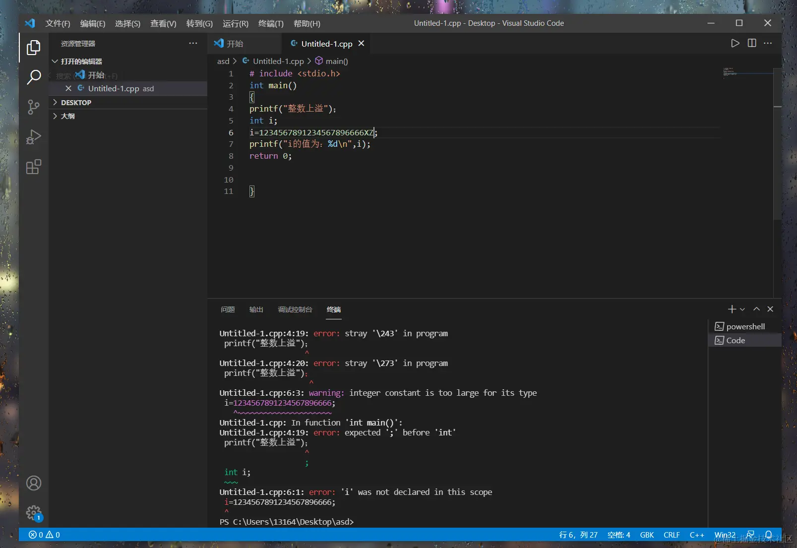Click the "return 0;" line in editor

click(270, 156)
